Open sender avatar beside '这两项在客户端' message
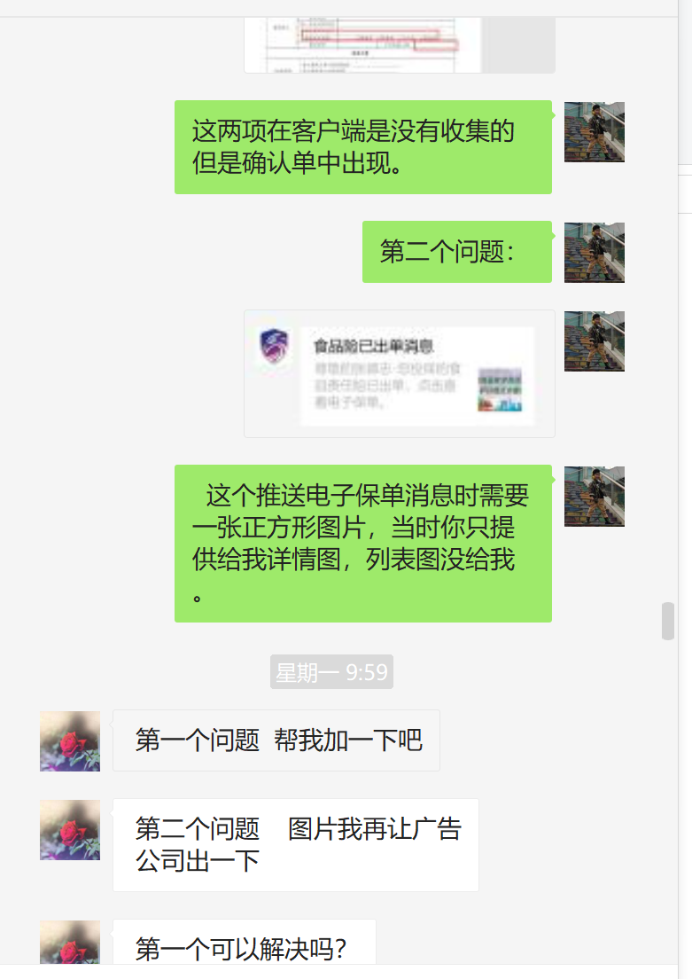 pyautogui.click(x=594, y=132)
